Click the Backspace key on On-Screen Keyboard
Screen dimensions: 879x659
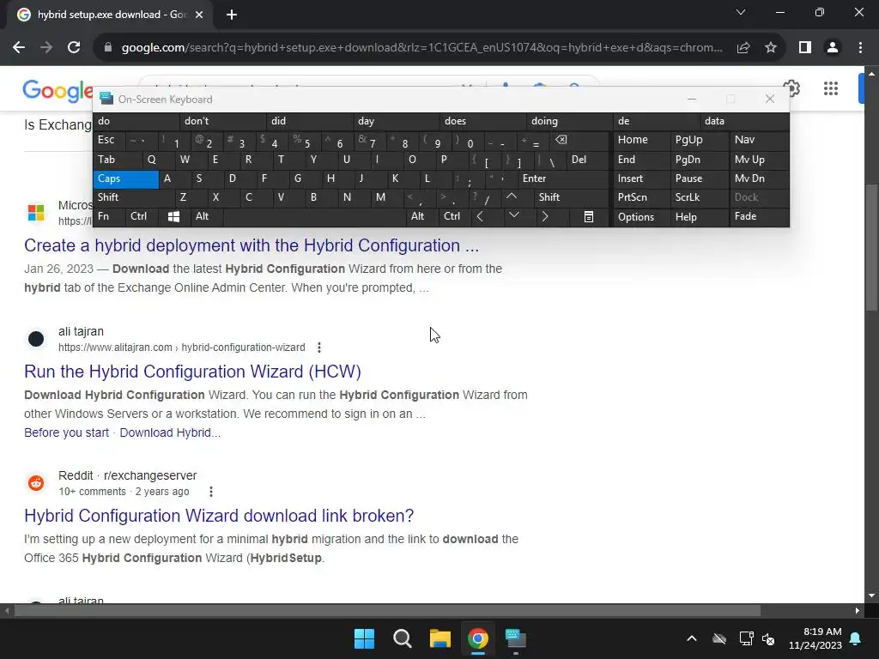(x=579, y=140)
